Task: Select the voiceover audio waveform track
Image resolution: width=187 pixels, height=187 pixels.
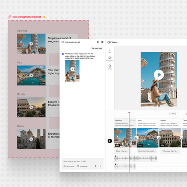Action: 136,158
